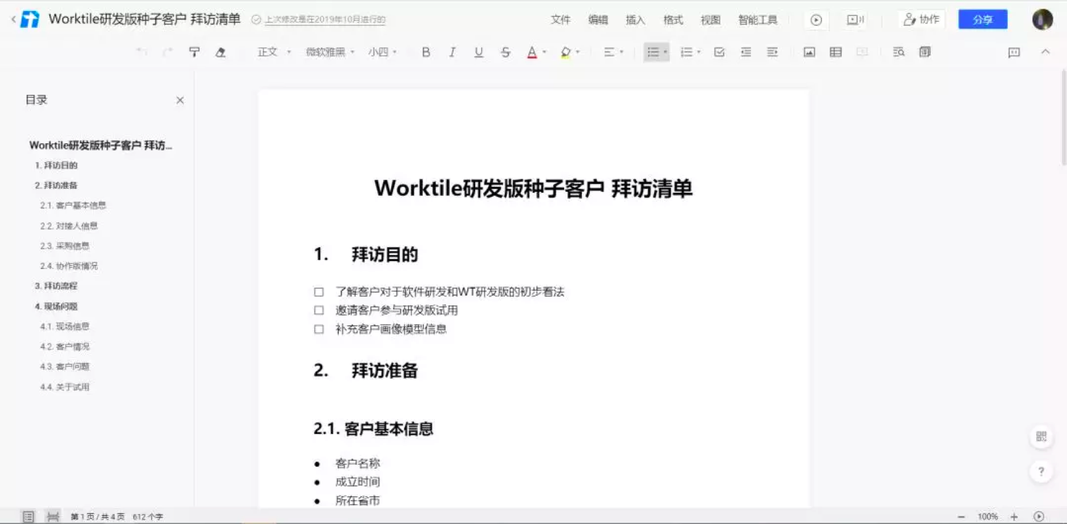Collapse the toolbar with the up chevron

(1045, 52)
